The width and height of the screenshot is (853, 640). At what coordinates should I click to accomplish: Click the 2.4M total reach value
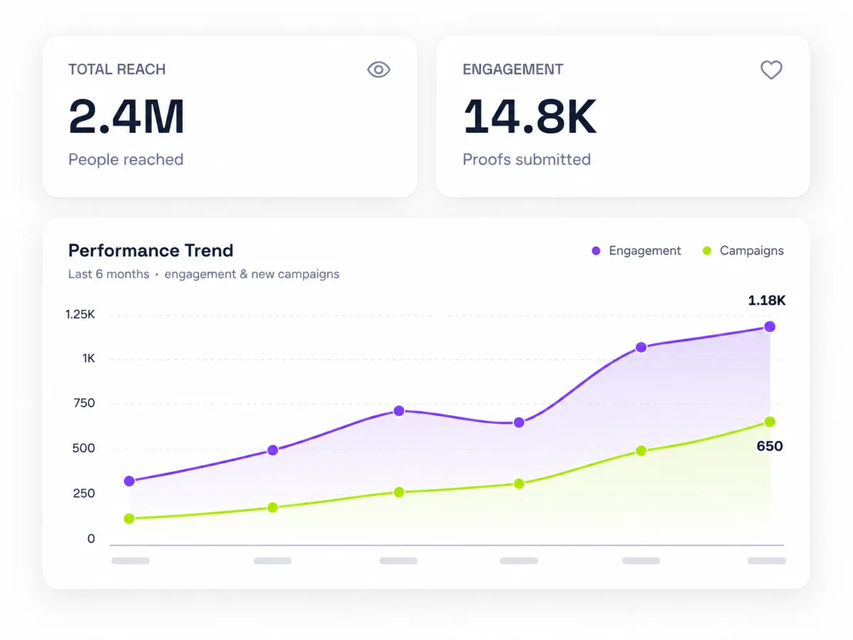coord(127,117)
